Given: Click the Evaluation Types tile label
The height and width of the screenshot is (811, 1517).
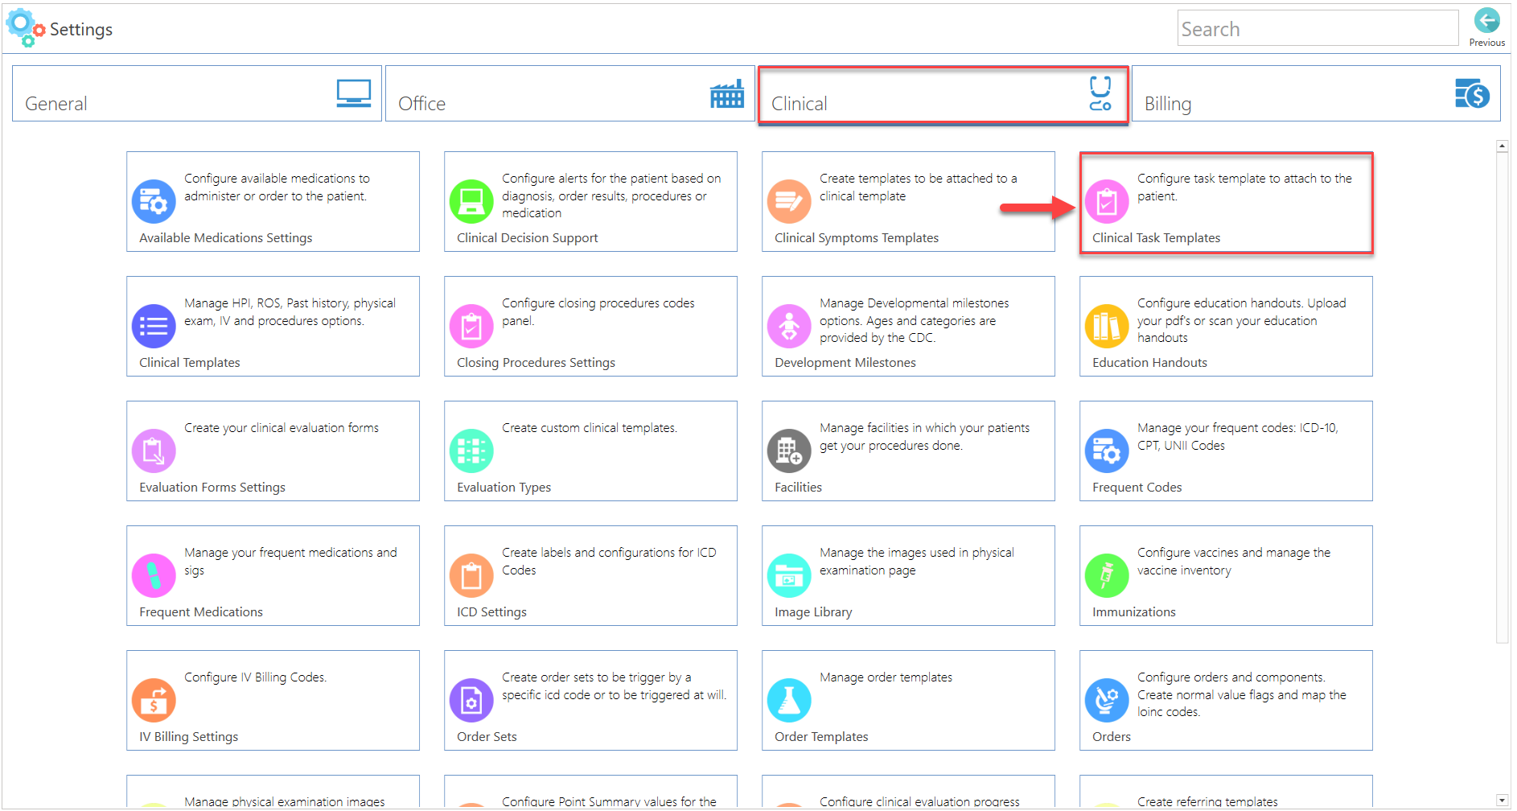Looking at the screenshot, I should (504, 488).
